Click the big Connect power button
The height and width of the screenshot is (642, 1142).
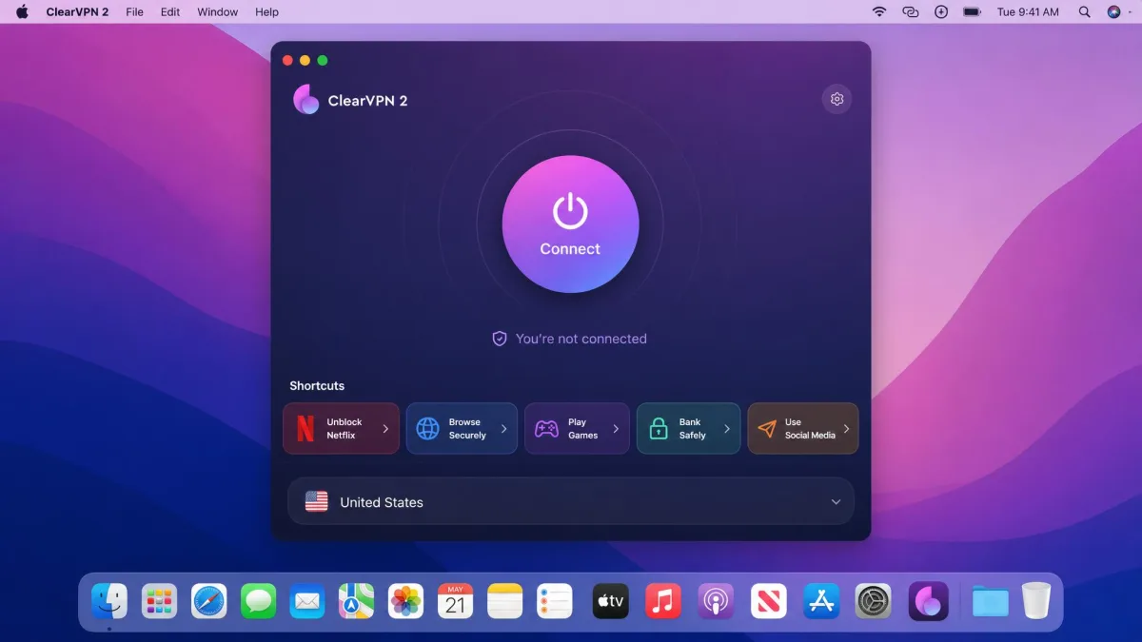pos(570,224)
